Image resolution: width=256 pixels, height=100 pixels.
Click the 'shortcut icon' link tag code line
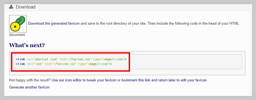71,59
